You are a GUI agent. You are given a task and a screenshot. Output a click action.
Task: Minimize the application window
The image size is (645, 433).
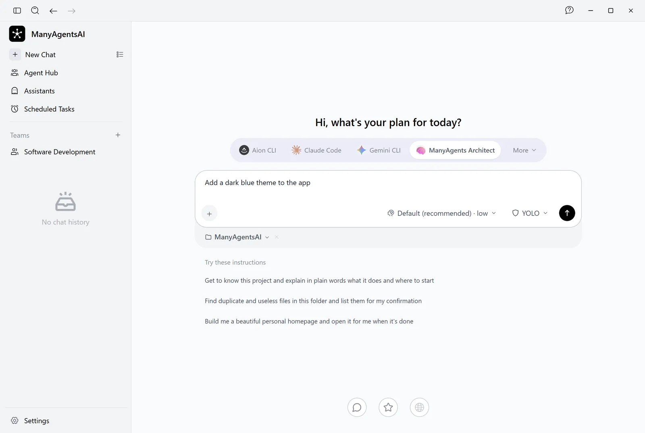(x=591, y=10)
